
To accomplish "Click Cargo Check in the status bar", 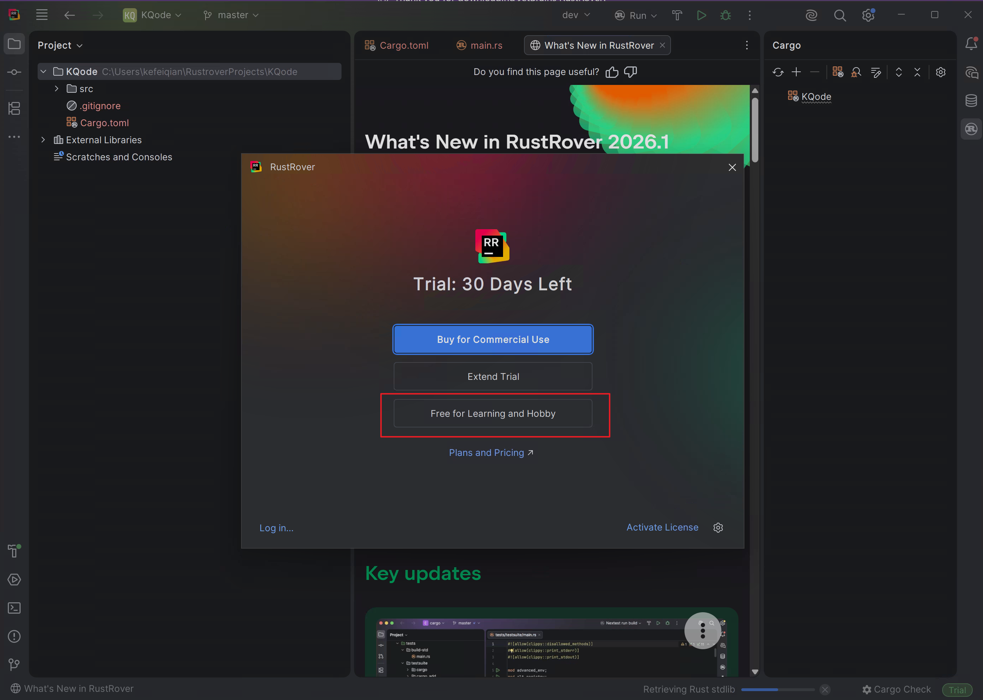I will pyautogui.click(x=896, y=689).
